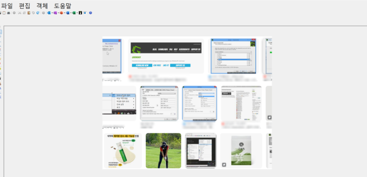Click the scissors cut icon
This screenshot has height=177, width=367.
tap(20, 13)
